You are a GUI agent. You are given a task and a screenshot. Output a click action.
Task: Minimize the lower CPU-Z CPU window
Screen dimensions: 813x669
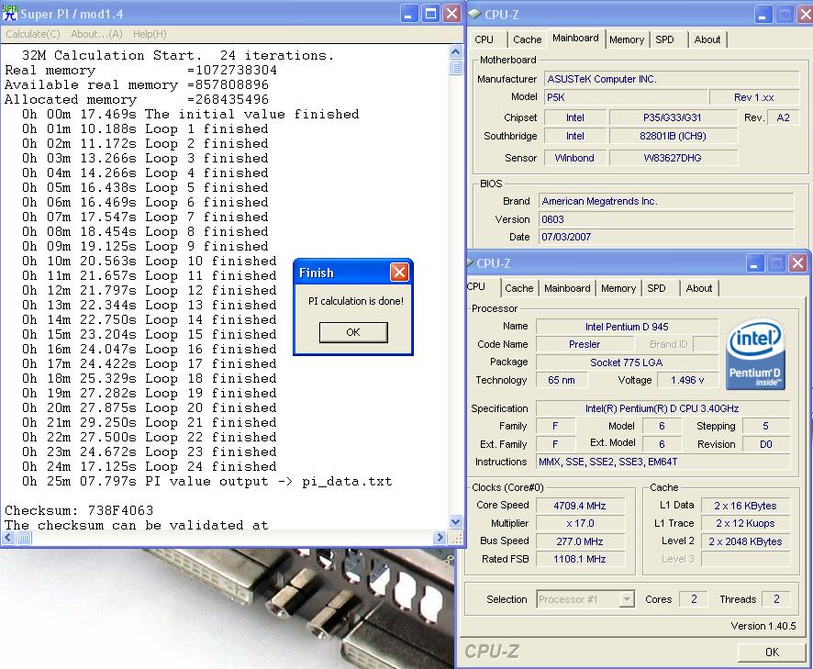(x=754, y=264)
